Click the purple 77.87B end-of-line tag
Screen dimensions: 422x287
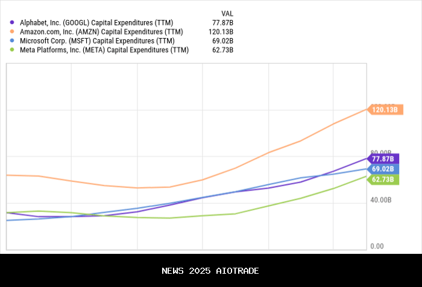tap(382, 159)
